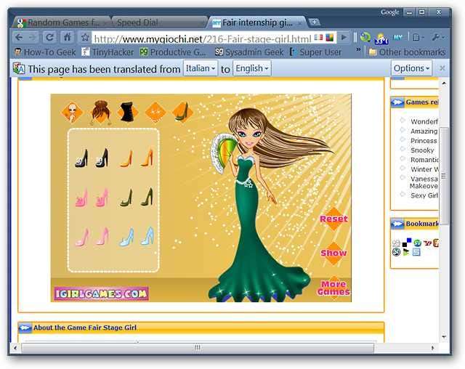Share via the Yahoo Y! icon

pos(427,243)
